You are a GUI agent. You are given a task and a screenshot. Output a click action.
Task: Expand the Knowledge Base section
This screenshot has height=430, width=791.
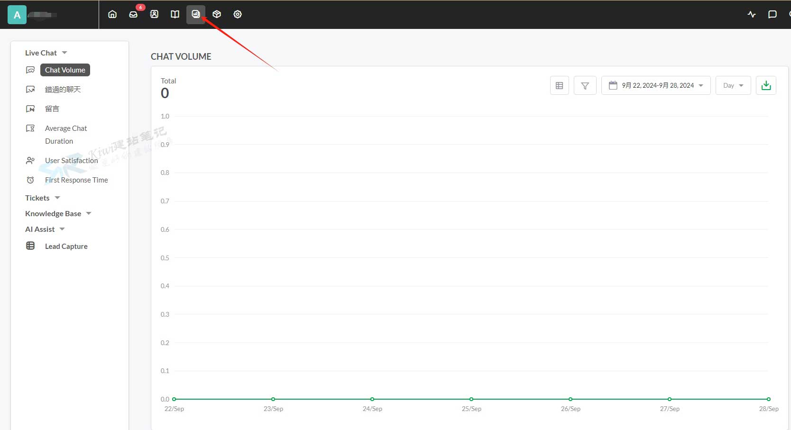(x=57, y=213)
